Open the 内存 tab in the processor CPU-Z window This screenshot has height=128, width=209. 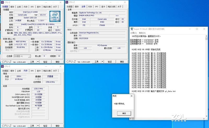[26, 7]
